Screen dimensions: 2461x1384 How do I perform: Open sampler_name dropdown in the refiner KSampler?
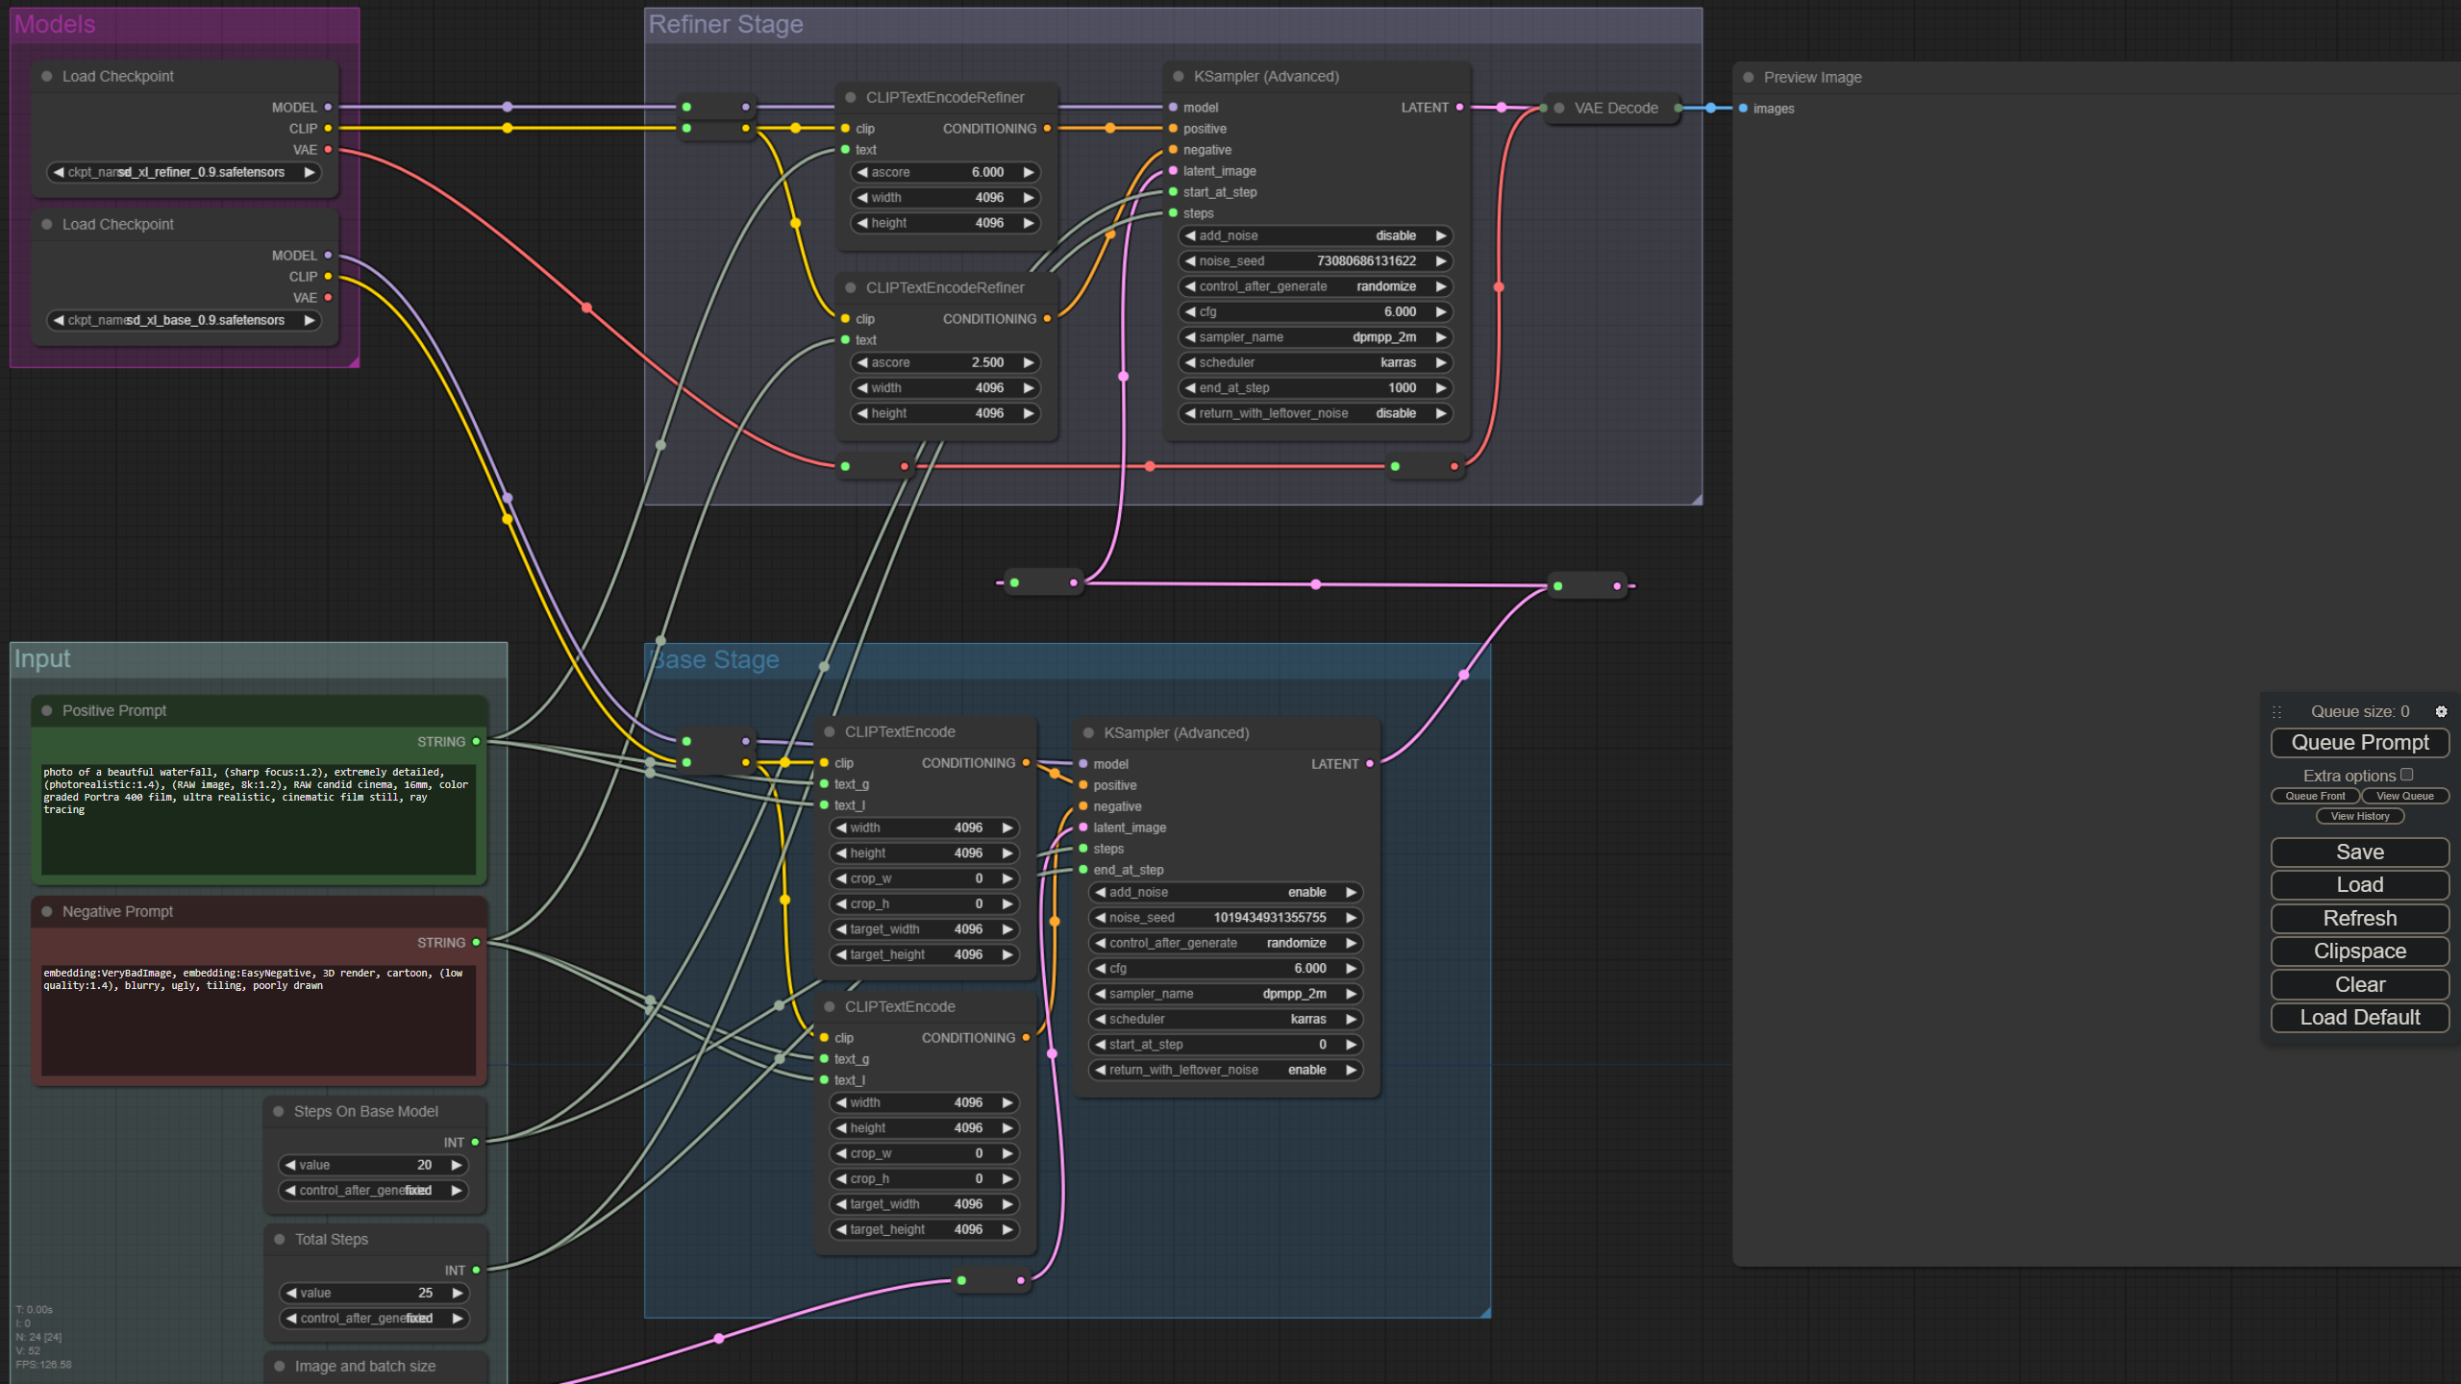1314,337
